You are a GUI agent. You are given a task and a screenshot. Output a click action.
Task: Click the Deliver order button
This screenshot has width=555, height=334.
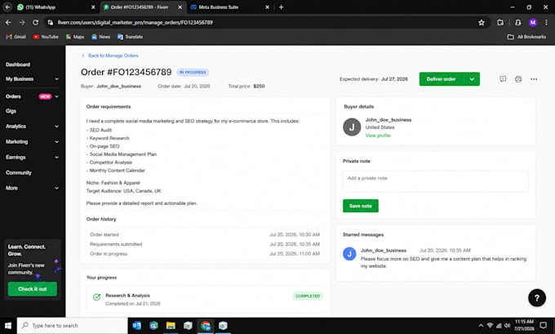[442, 79]
